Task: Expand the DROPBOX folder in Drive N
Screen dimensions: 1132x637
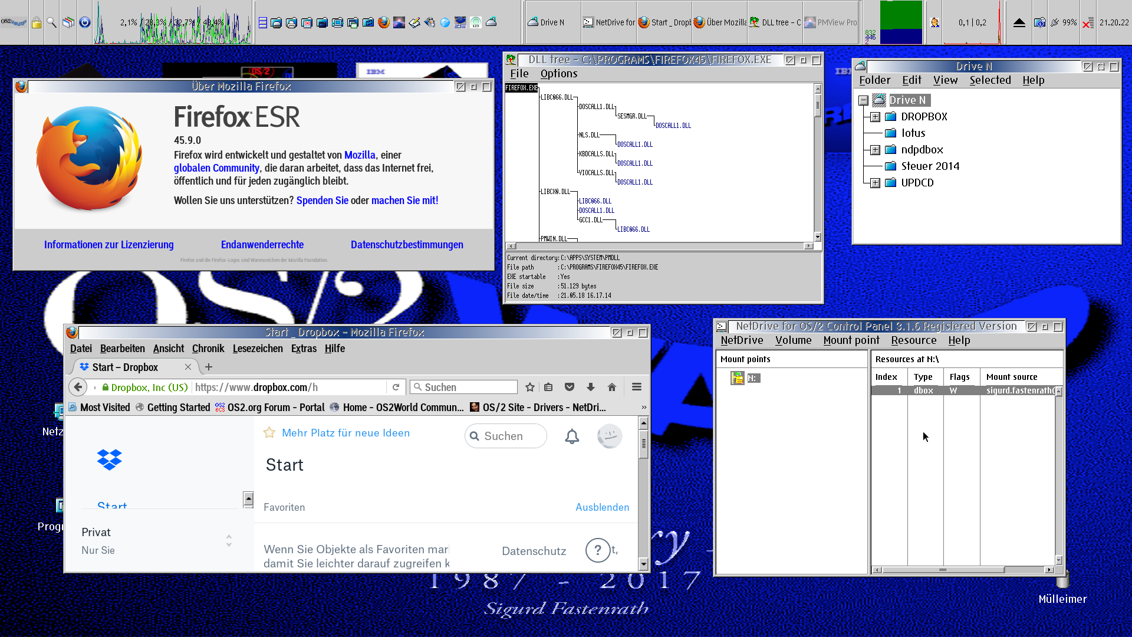Action: [876, 117]
